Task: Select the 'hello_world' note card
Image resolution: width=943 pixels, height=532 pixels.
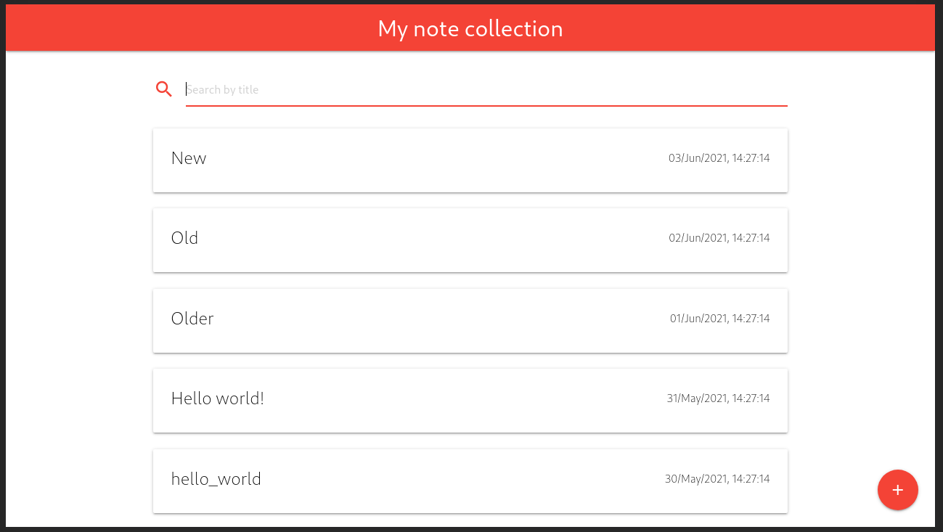Action: (x=470, y=480)
